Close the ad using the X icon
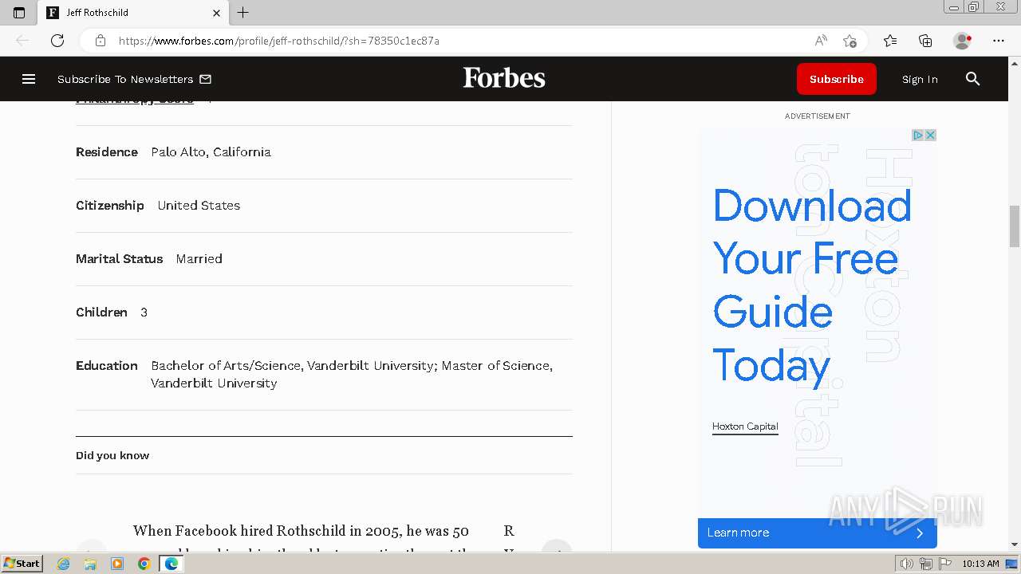Viewport: 1021px width, 574px height. click(x=930, y=135)
